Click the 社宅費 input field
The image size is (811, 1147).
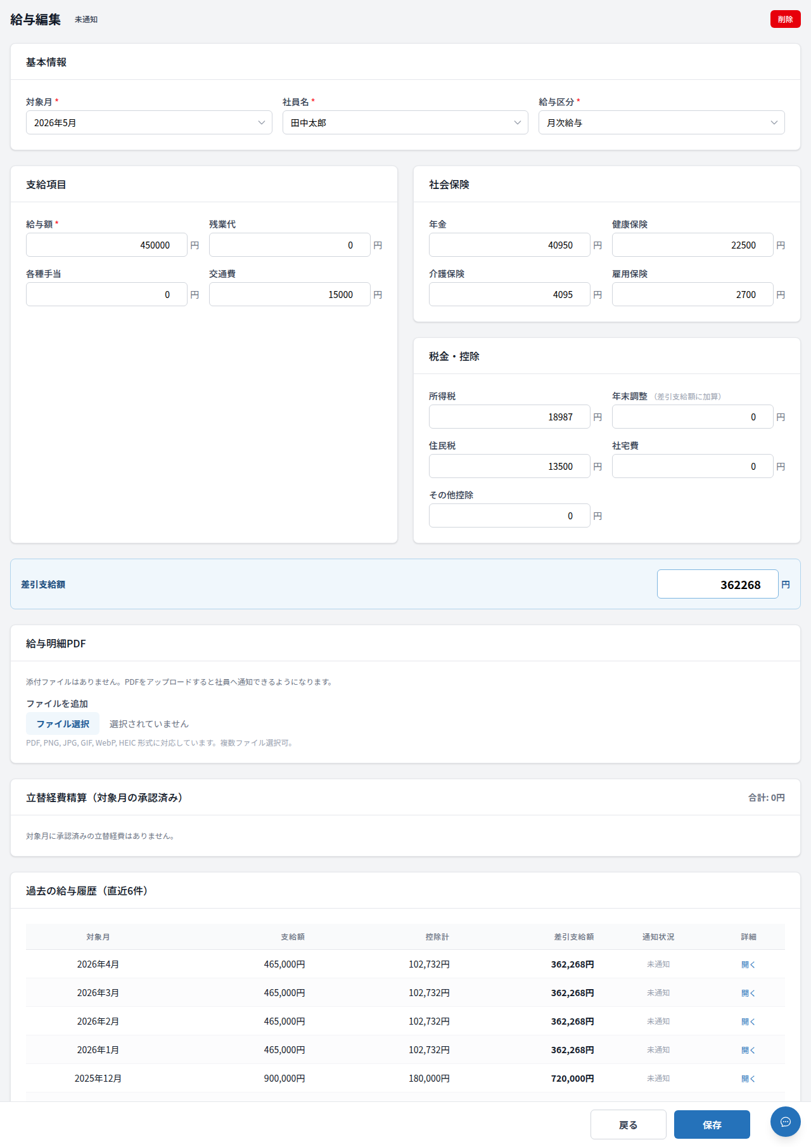(x=693, y=466)
